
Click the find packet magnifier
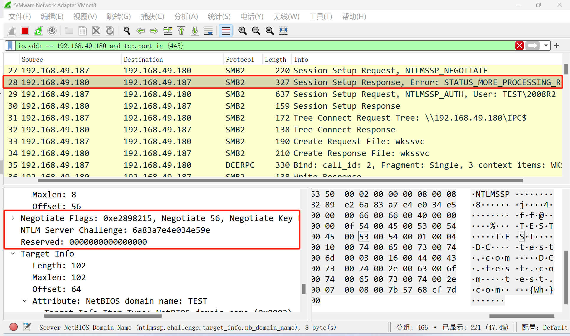[127, 31]
